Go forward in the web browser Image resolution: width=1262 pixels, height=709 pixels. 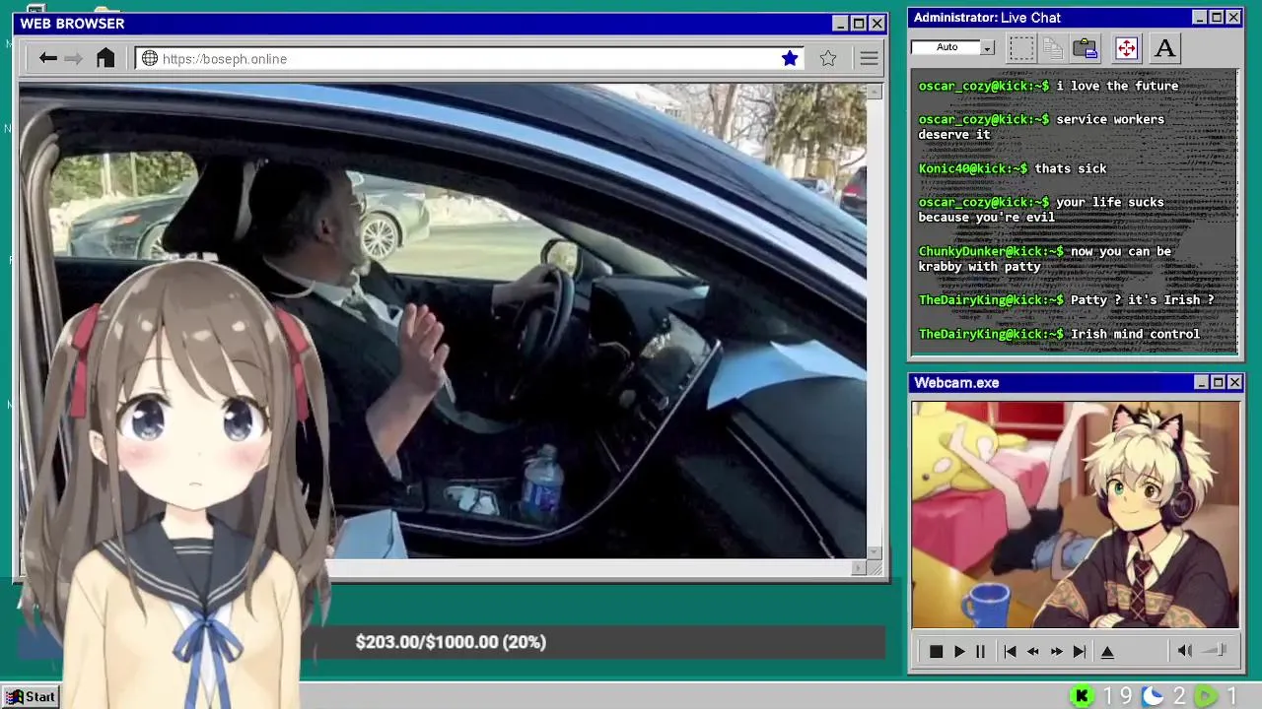click(73, 59)
